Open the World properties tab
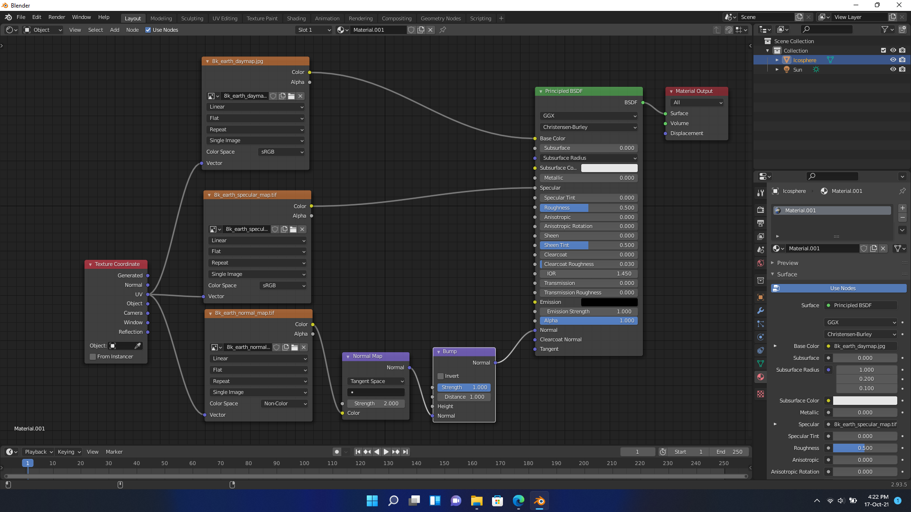911x512 pixels. pos(761,263)
